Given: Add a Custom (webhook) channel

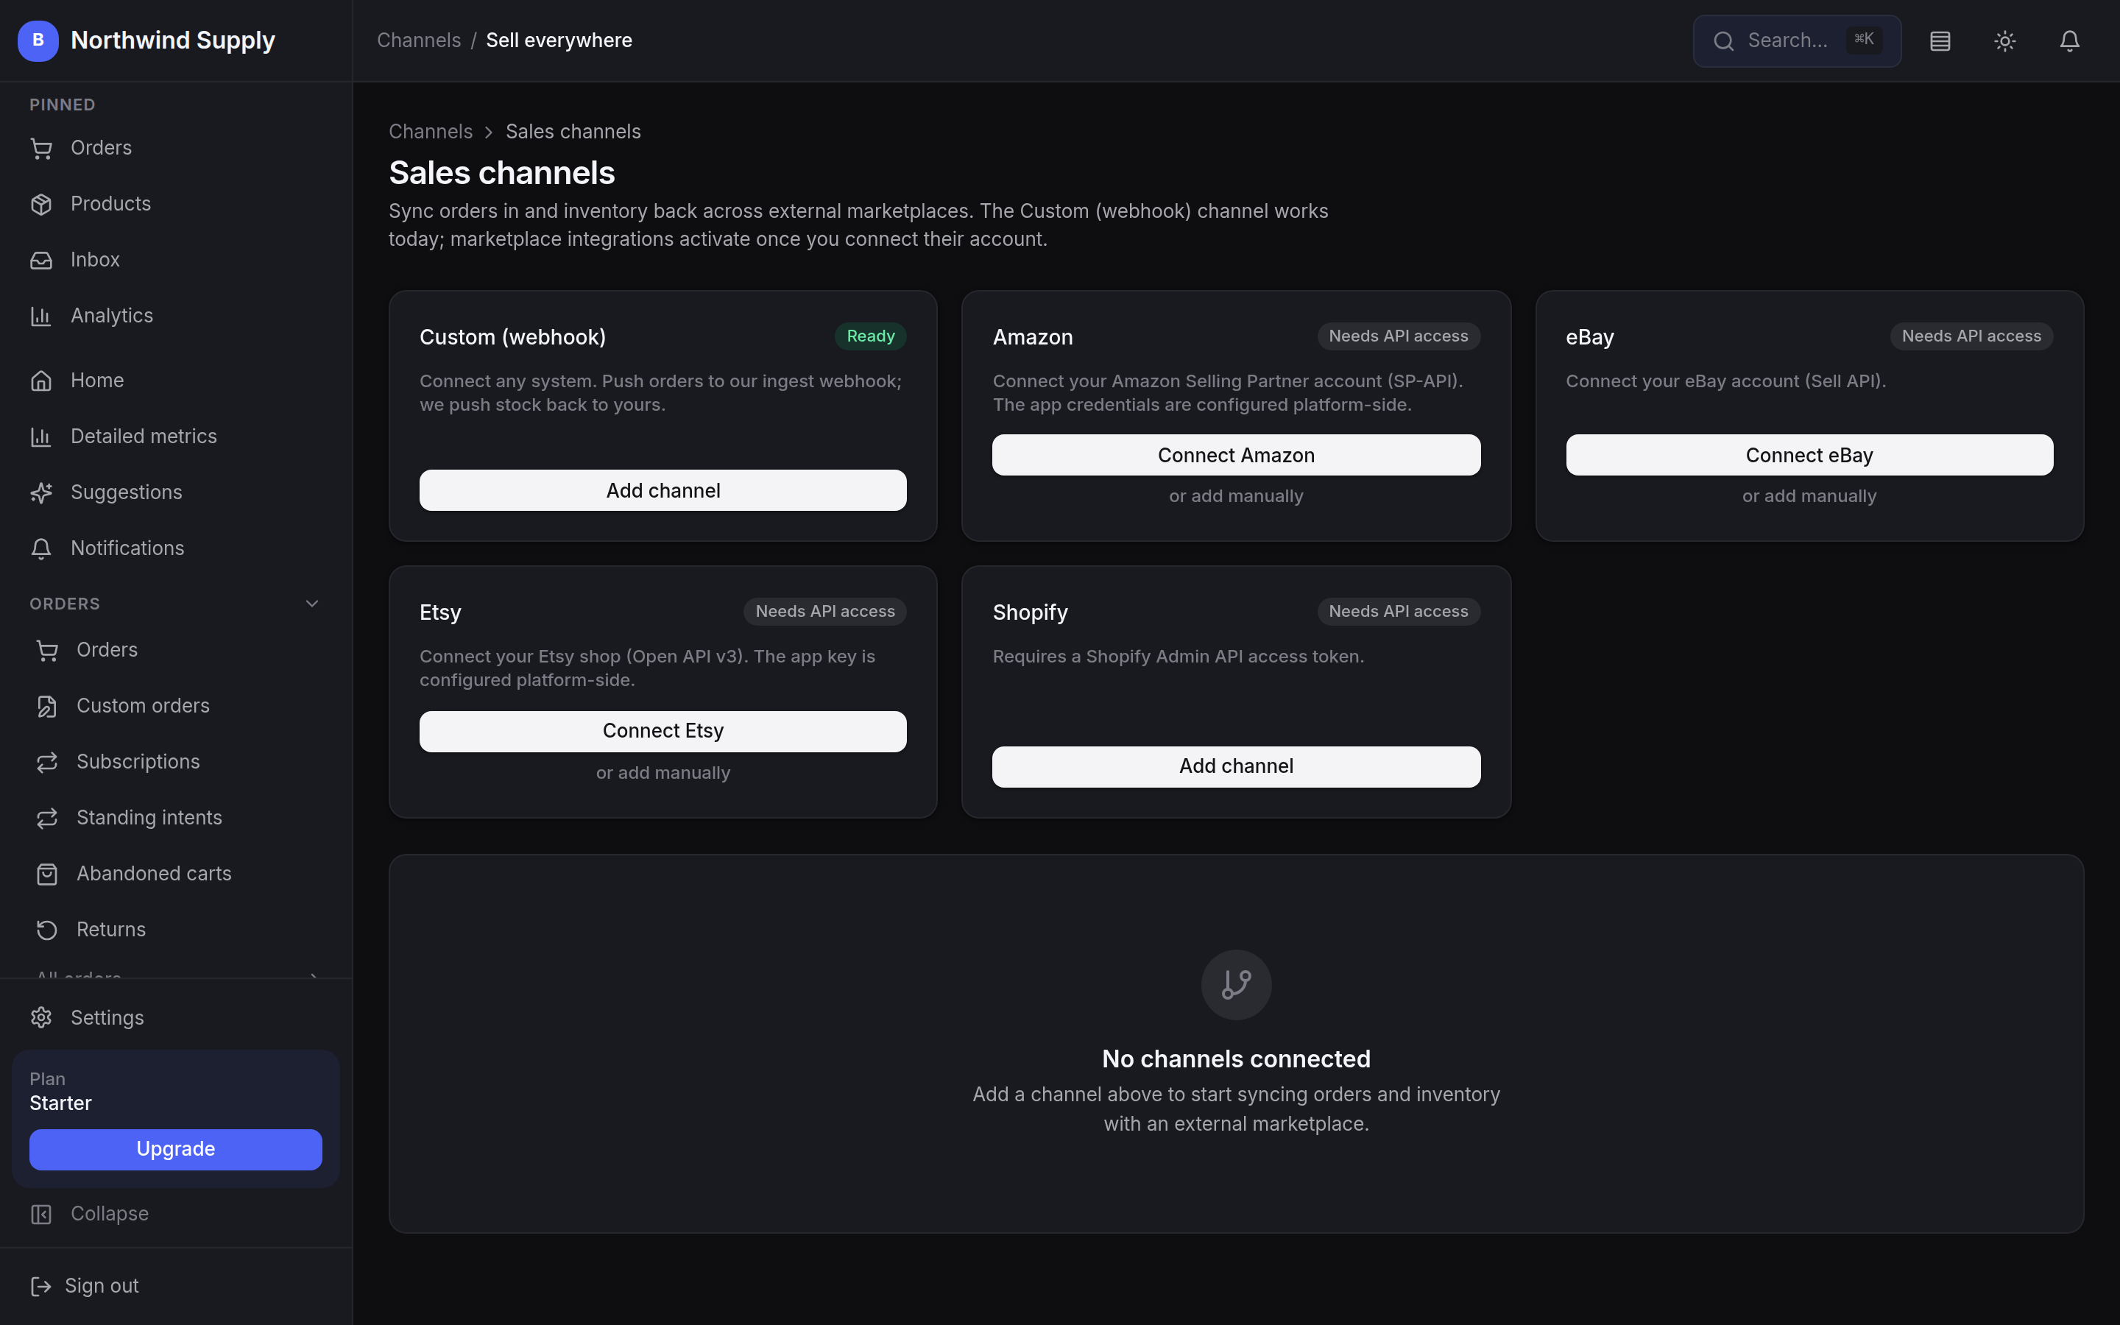Looking at the screenshot, I should [663, 491].
